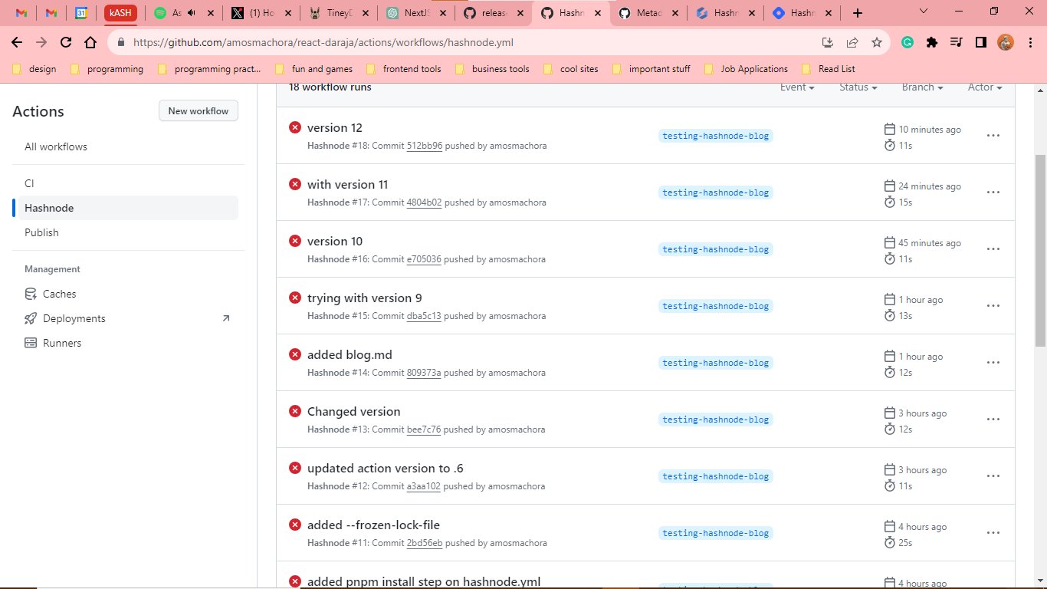Open three-dot menu for updated action version run
Image resolution: width=1047 pixels, height=589 pixels.
993,476
